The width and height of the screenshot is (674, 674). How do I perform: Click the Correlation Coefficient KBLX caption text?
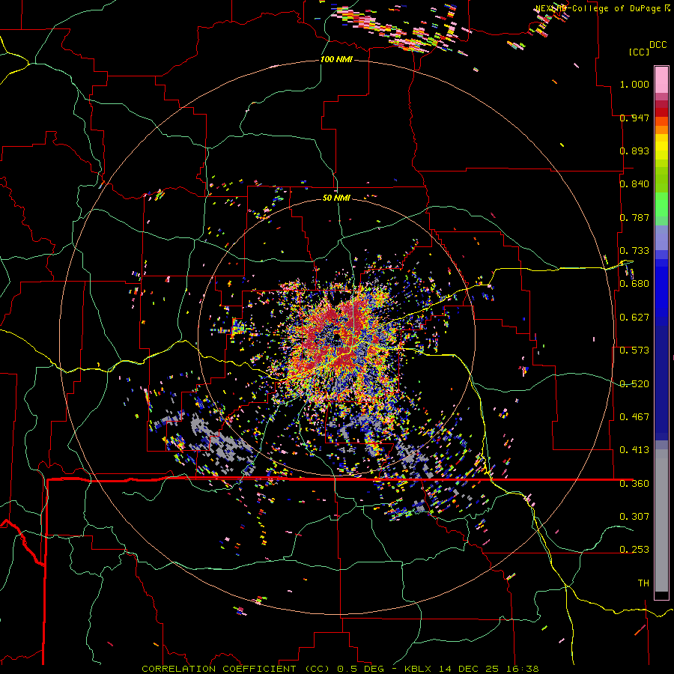(340, 669)
